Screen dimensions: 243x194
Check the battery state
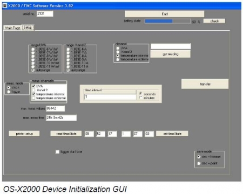[x=214, y=21]
